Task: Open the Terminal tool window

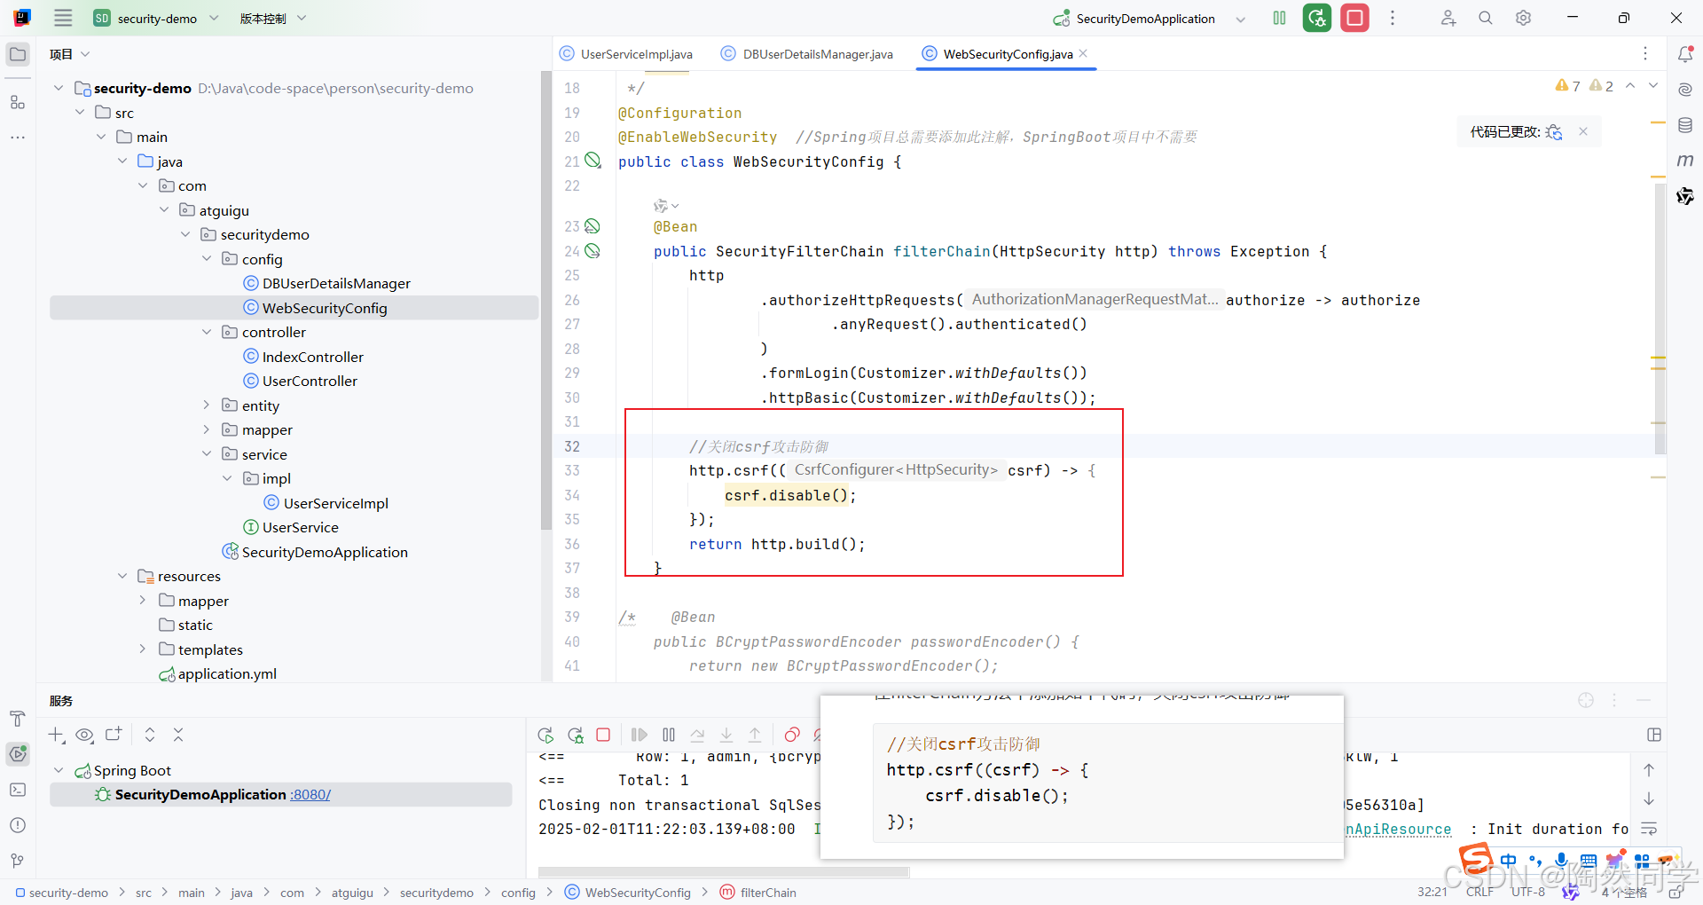Action: click(x=17, y=790)
